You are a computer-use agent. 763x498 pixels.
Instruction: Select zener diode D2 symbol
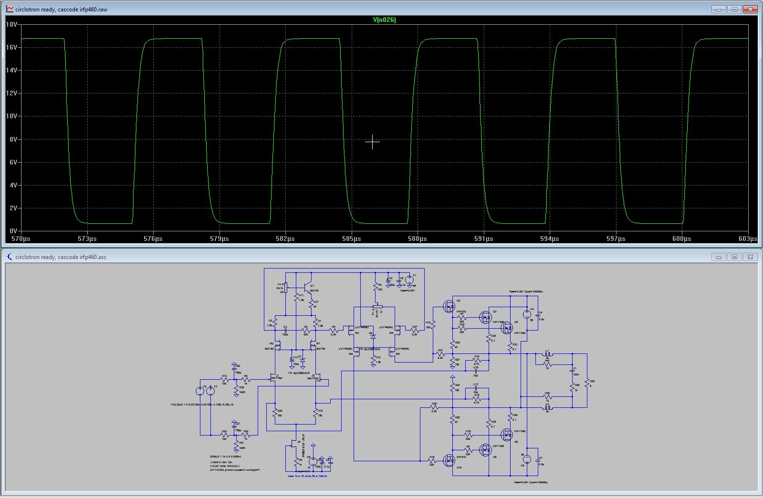(373, 337)
